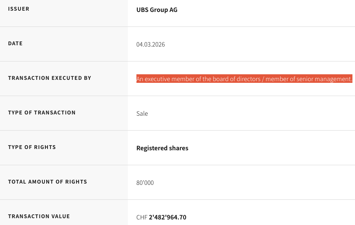Screen dimensions: 355x225
Task: Click the word 'executive' in highlighted text
Action: coord(158,79)
